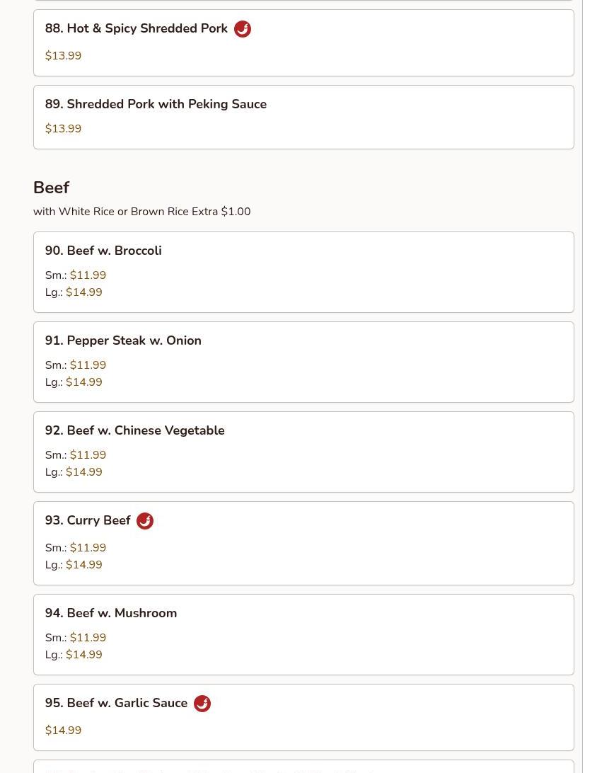
Task: Select 95. Beef w. Garlic Sauce
Action: (x=117, y=704)
